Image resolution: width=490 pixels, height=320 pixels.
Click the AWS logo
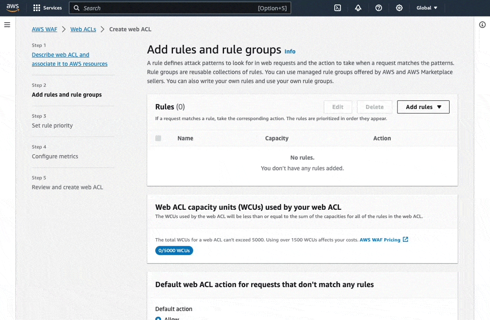coord(12,8)
